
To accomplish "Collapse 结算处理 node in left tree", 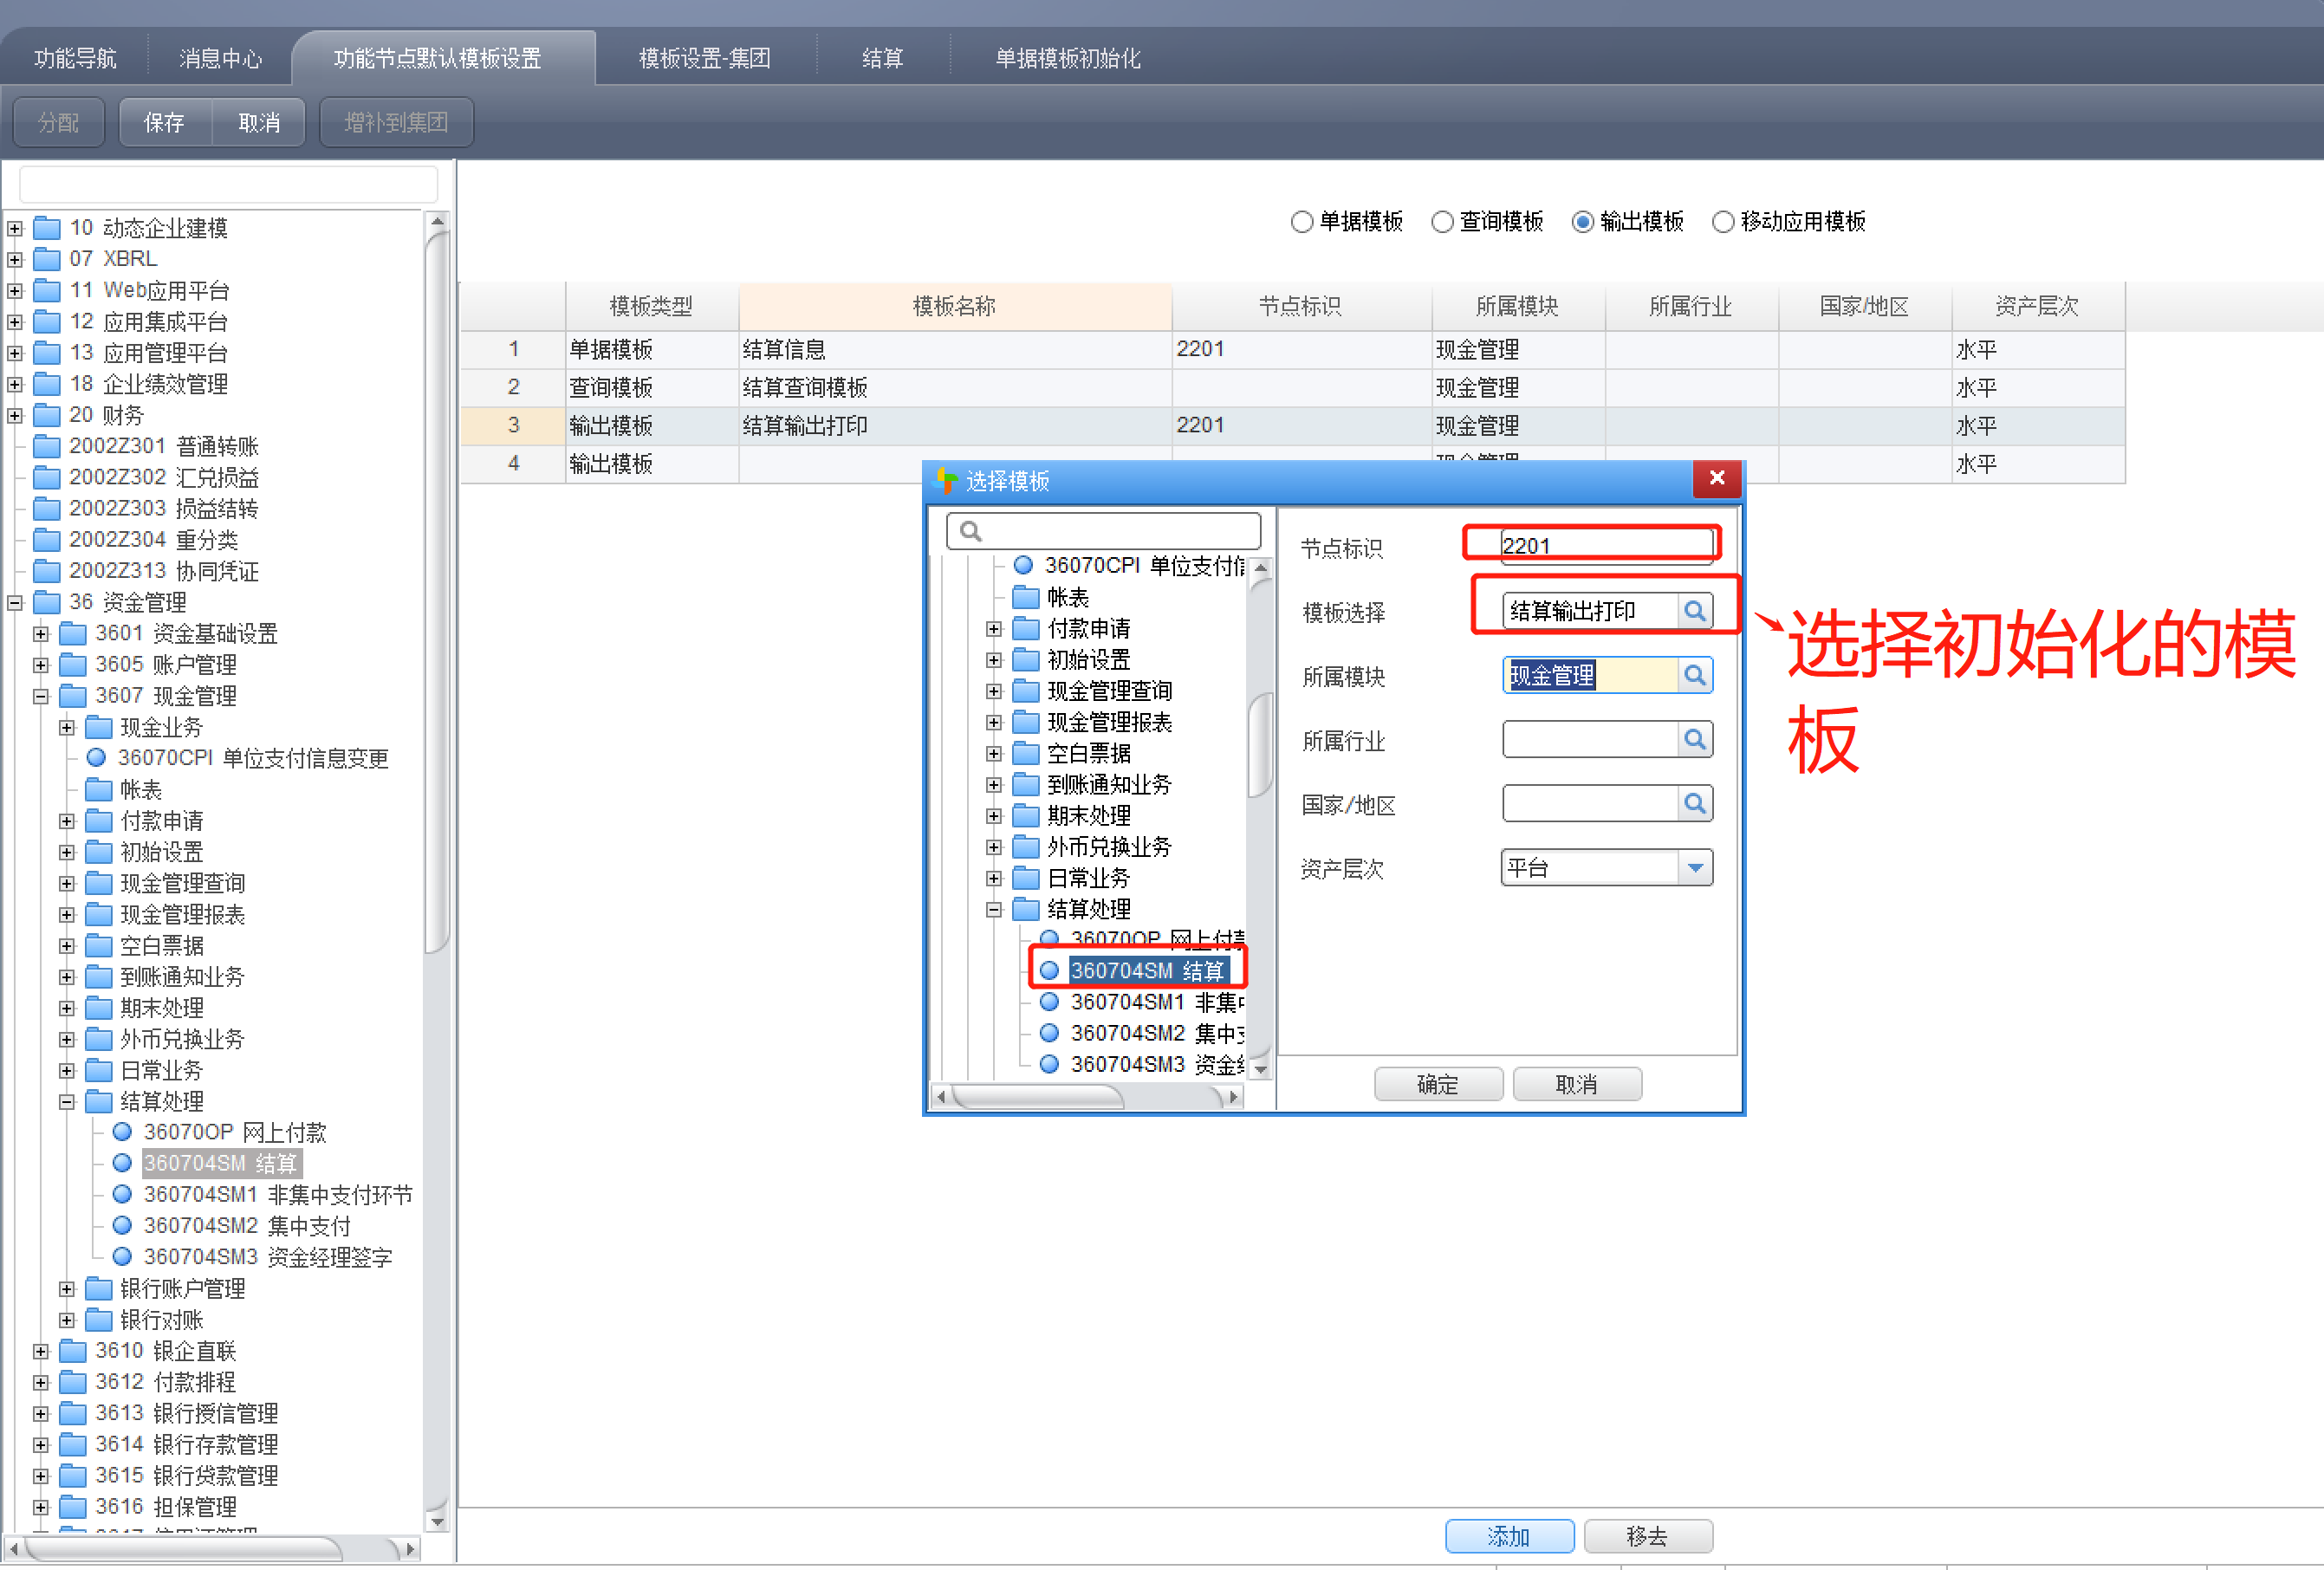I will [x=67, y=1101].
